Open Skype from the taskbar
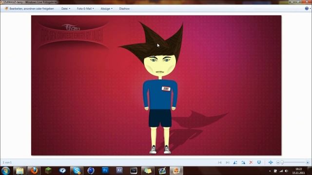The image size is (312, 175). tap(77, 171)
